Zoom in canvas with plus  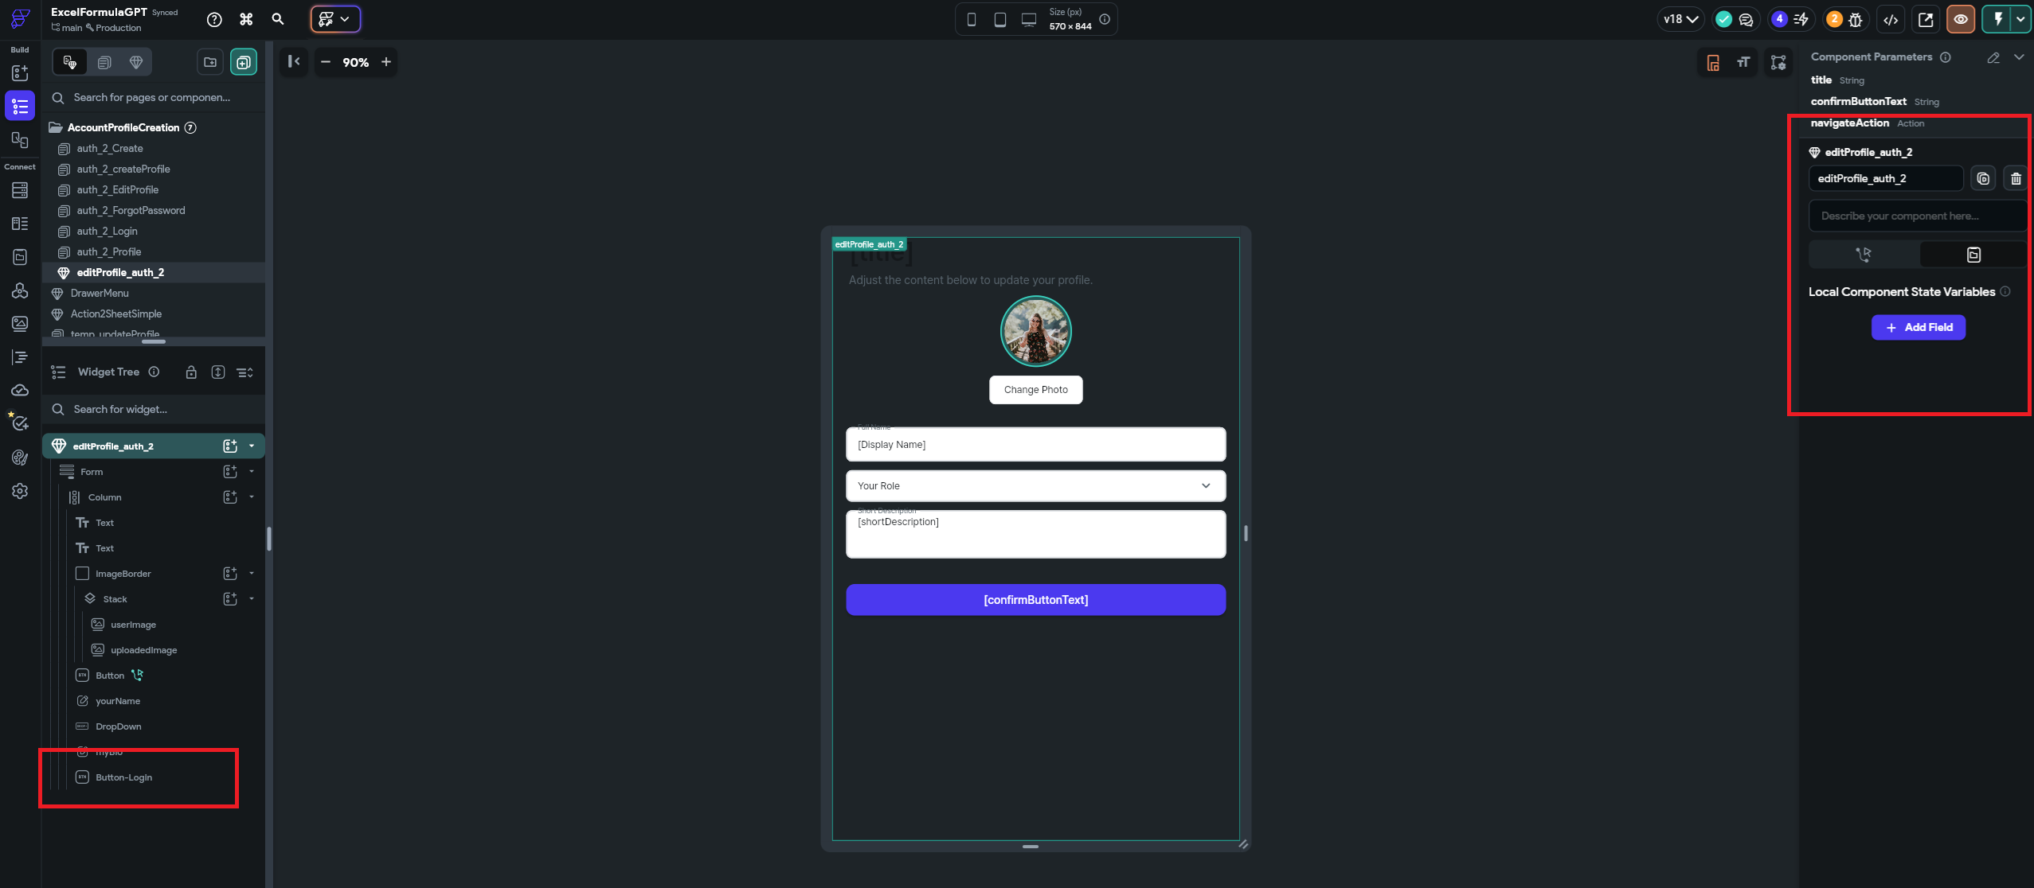(386, 62)
